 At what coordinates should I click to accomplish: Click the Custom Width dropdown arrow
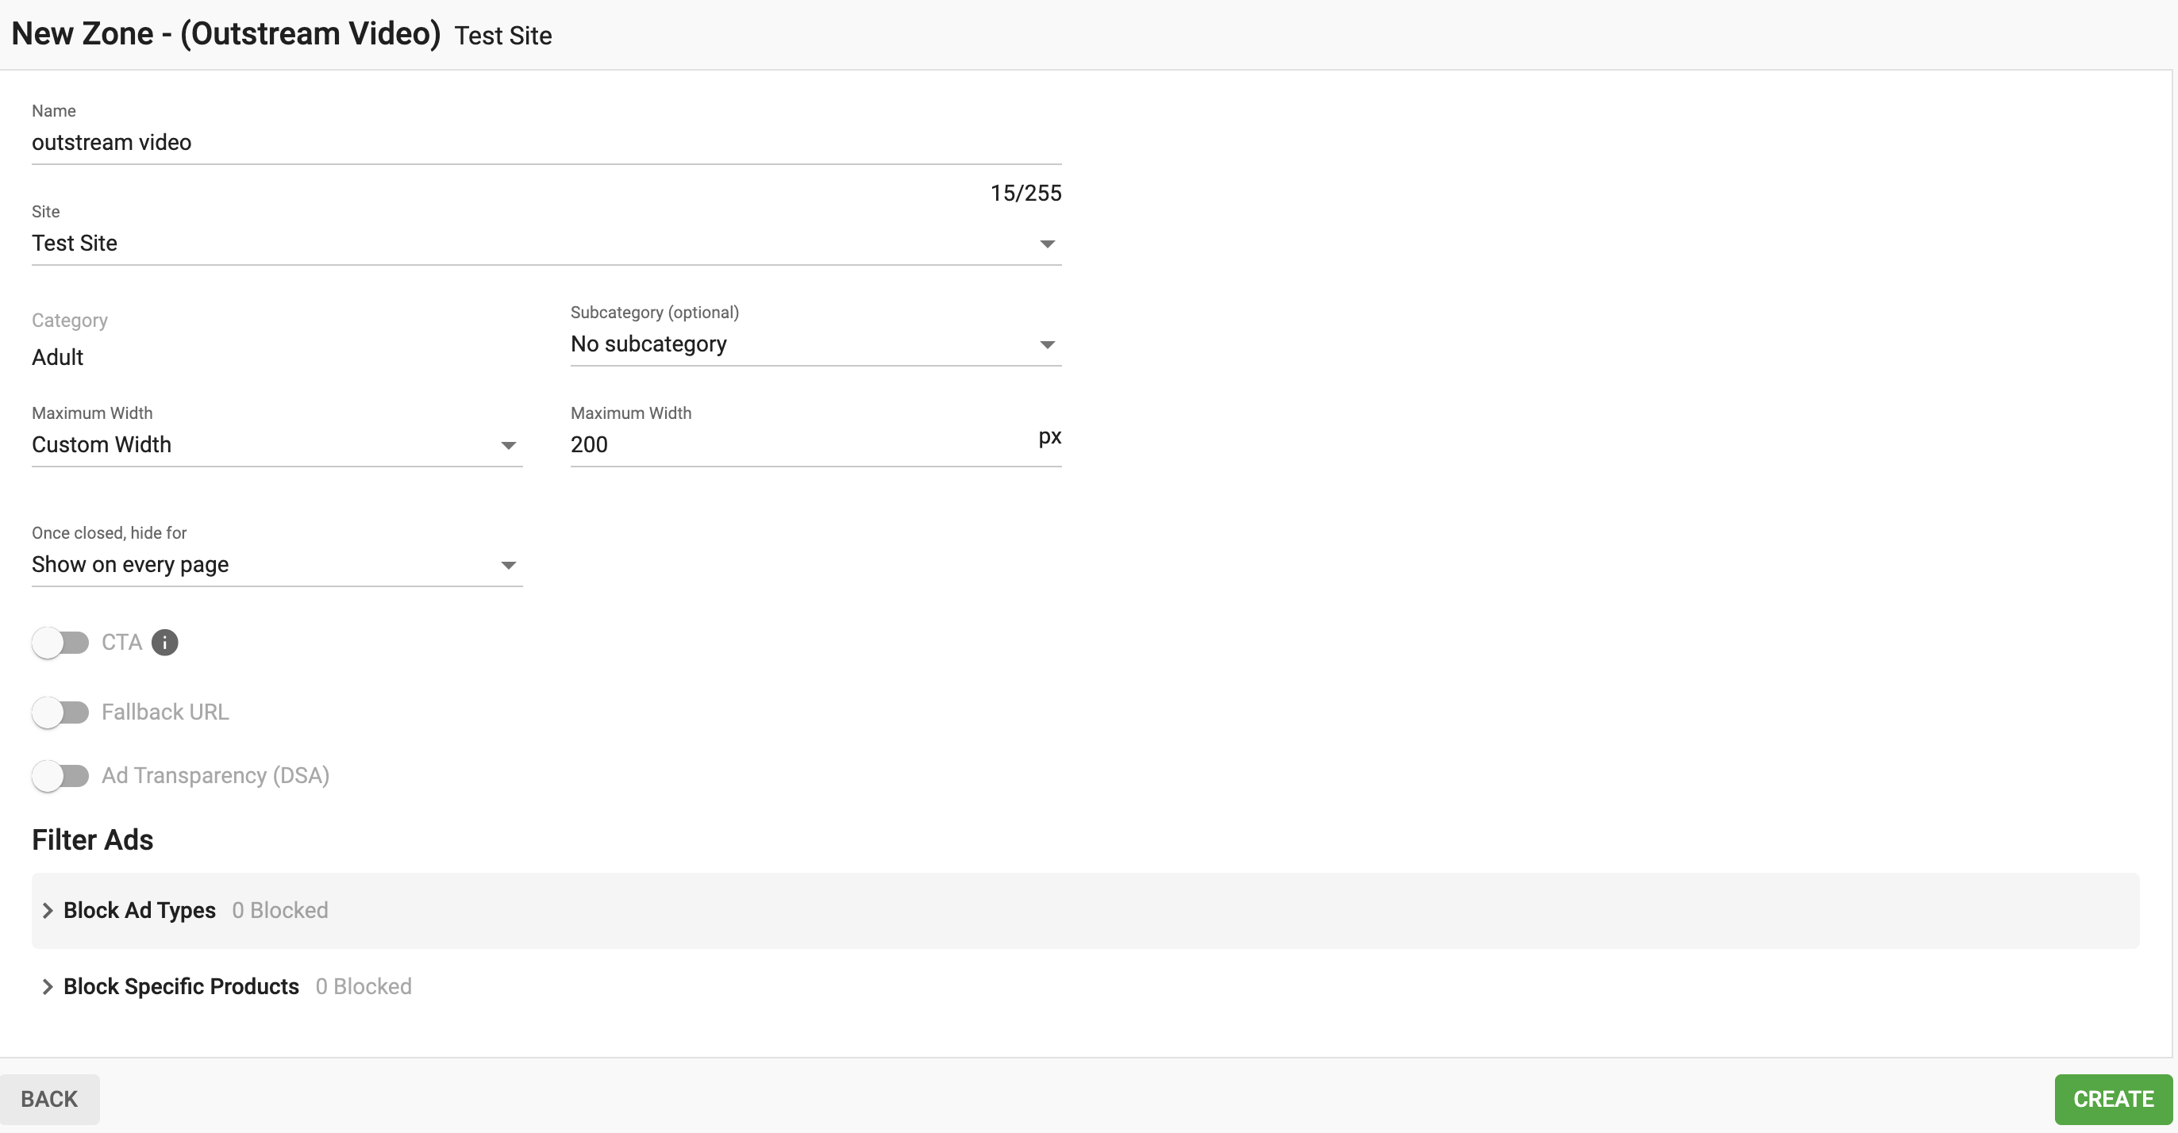(x=508, y=445)
